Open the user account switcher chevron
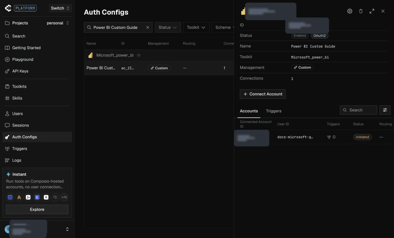The image size is (394, 238). [67, 229]
